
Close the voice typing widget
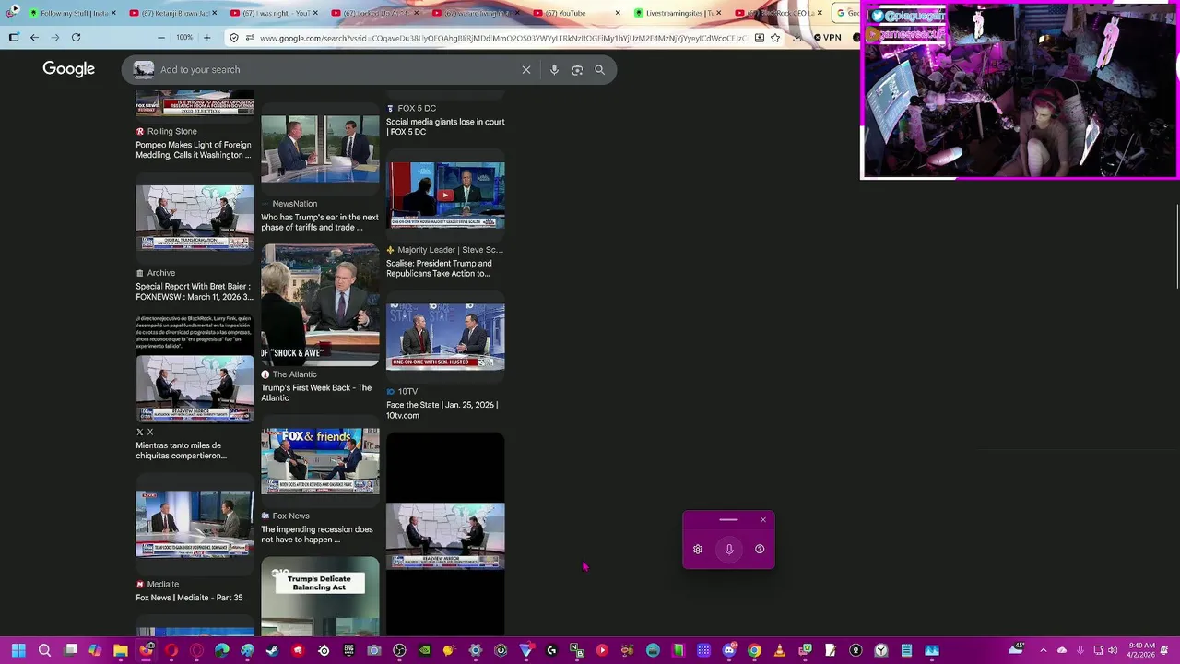point(763,520)
